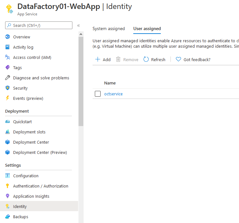Click the Overview icon in sidebar
The height and width of the screenshot is (223, 239).
click(x=8, y=37)
